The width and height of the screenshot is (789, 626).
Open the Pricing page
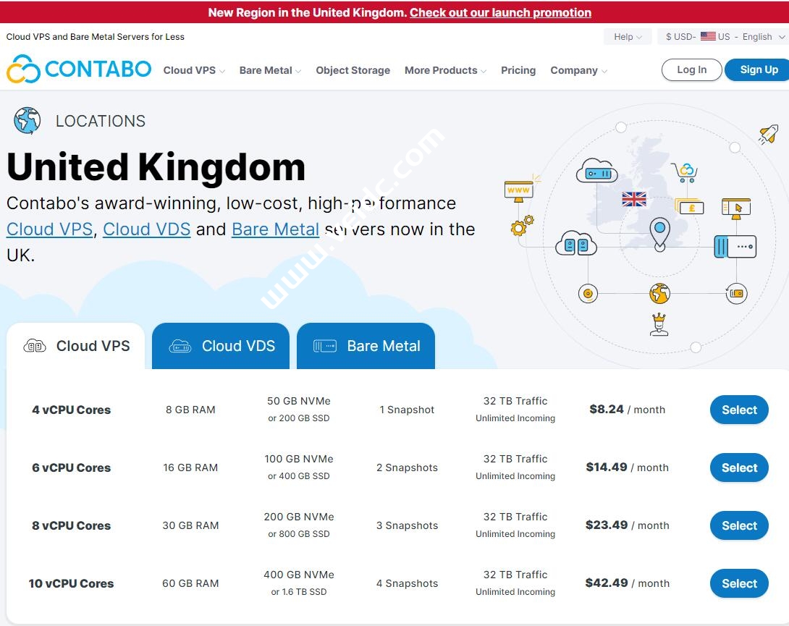[518, 70]
